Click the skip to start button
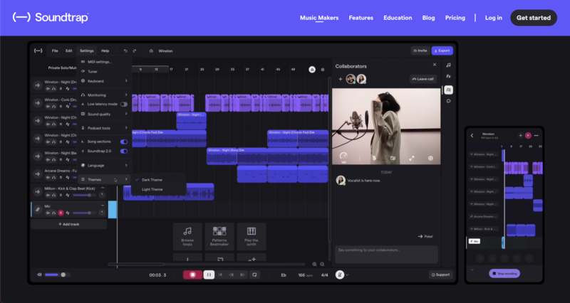 220,275
